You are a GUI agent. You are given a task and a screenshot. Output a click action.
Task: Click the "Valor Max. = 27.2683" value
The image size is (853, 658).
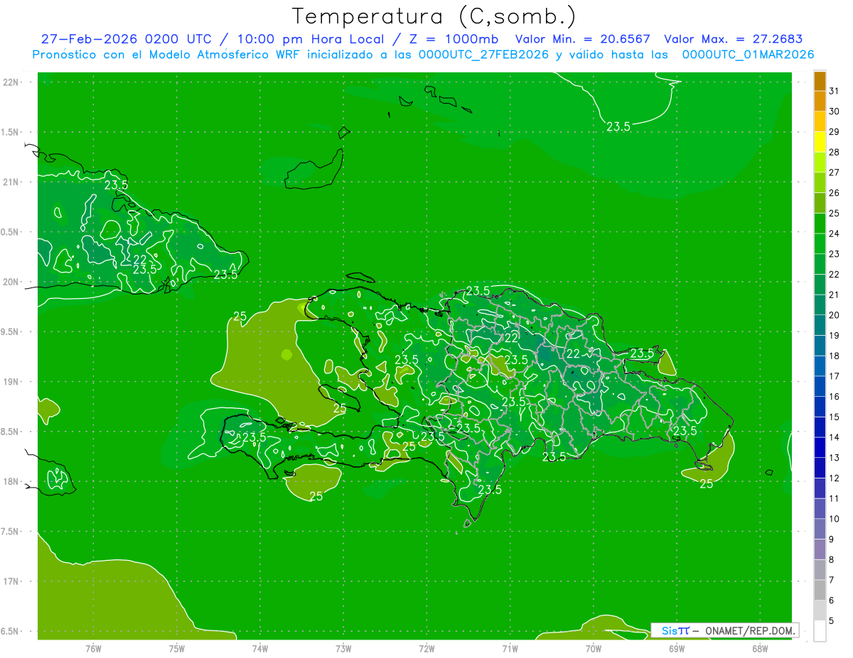(x=732, y=40)
